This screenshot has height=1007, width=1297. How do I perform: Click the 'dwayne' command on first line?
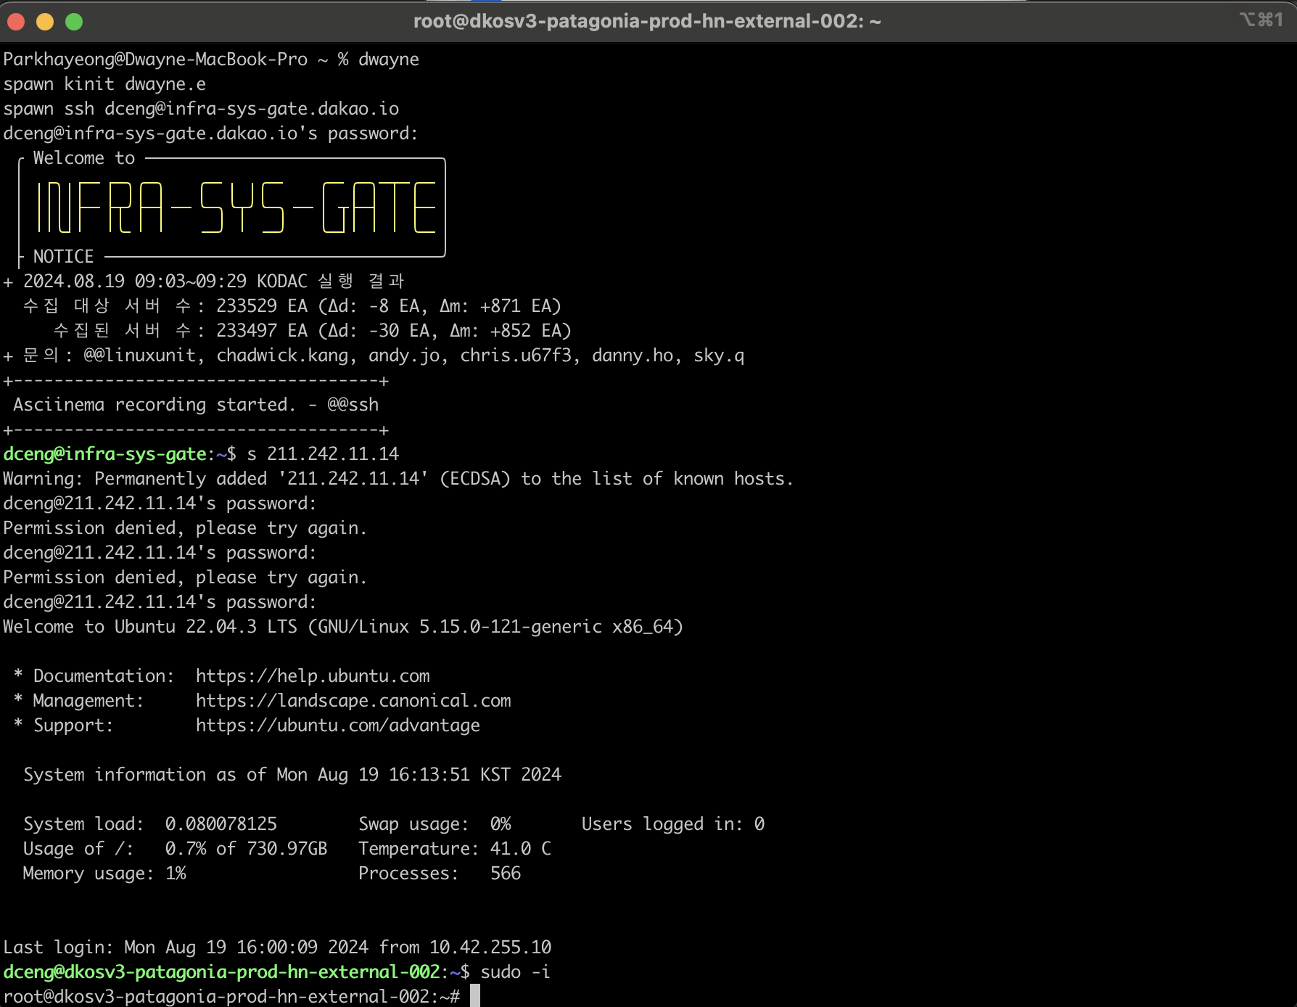[x=389, y=59]
